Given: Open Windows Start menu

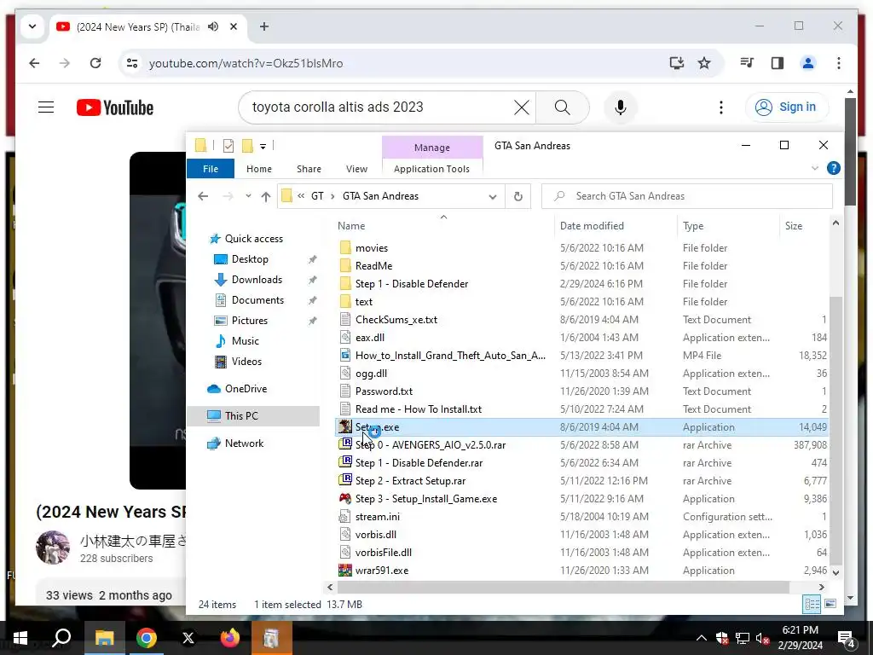Looking at the screenshot, I should [x=20, y=638].
